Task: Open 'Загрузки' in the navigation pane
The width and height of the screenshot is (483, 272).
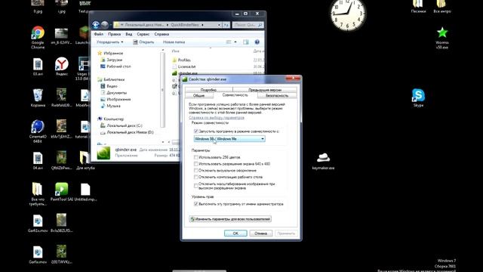Action: [x=111, y=60]
